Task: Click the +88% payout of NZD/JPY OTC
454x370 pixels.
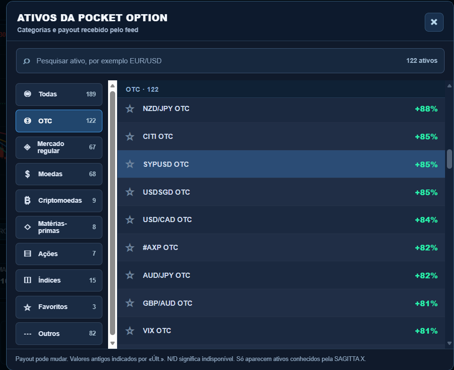Action: tap(426, 109)
